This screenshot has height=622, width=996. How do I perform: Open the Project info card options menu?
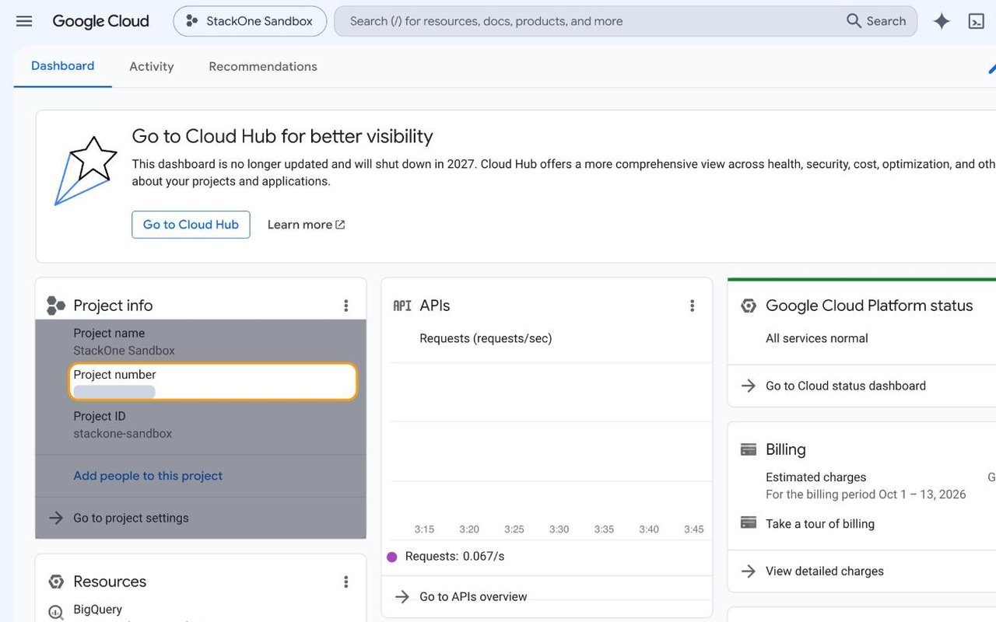click(x=346, y=306)
